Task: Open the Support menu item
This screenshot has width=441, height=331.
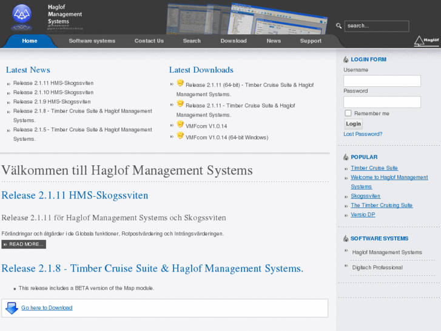Action: click(x=311, y=41)
